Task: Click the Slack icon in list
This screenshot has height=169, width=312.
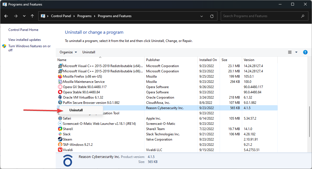Action: (60, 134)
